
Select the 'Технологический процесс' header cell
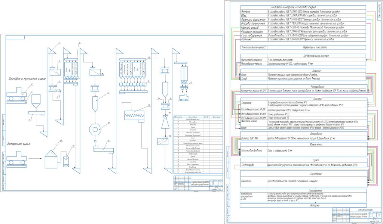[254, 47]
